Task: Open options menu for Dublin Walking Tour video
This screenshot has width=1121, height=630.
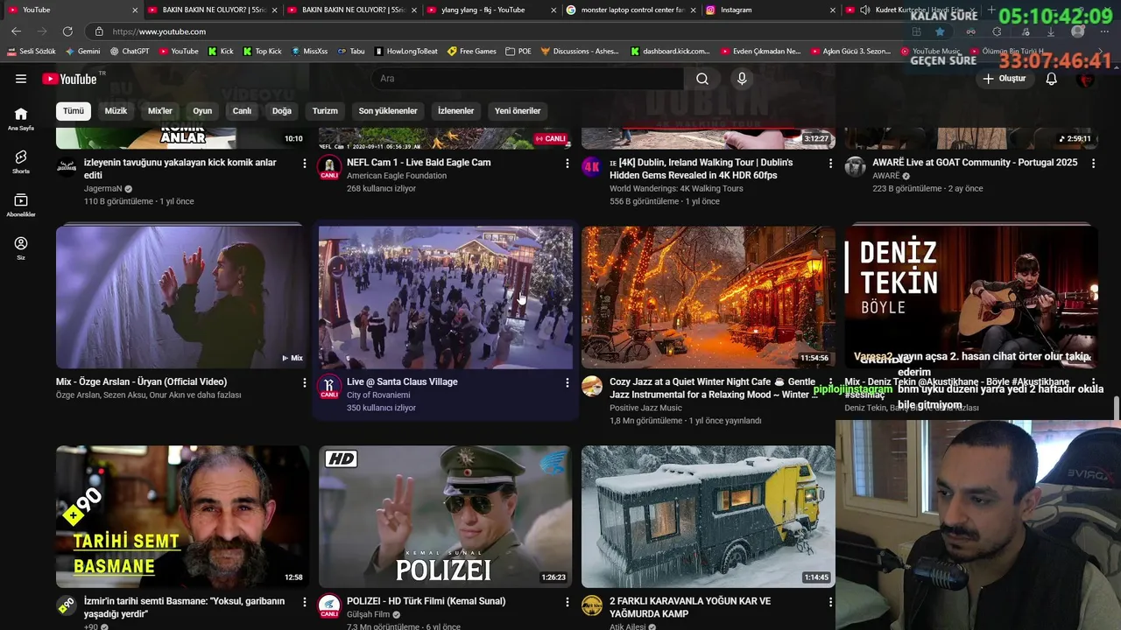Action: click(x=830, y=164)
